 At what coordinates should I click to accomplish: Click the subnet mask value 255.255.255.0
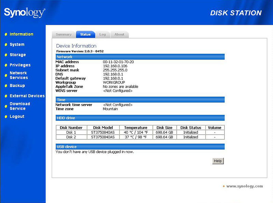(x=115, y=70)
